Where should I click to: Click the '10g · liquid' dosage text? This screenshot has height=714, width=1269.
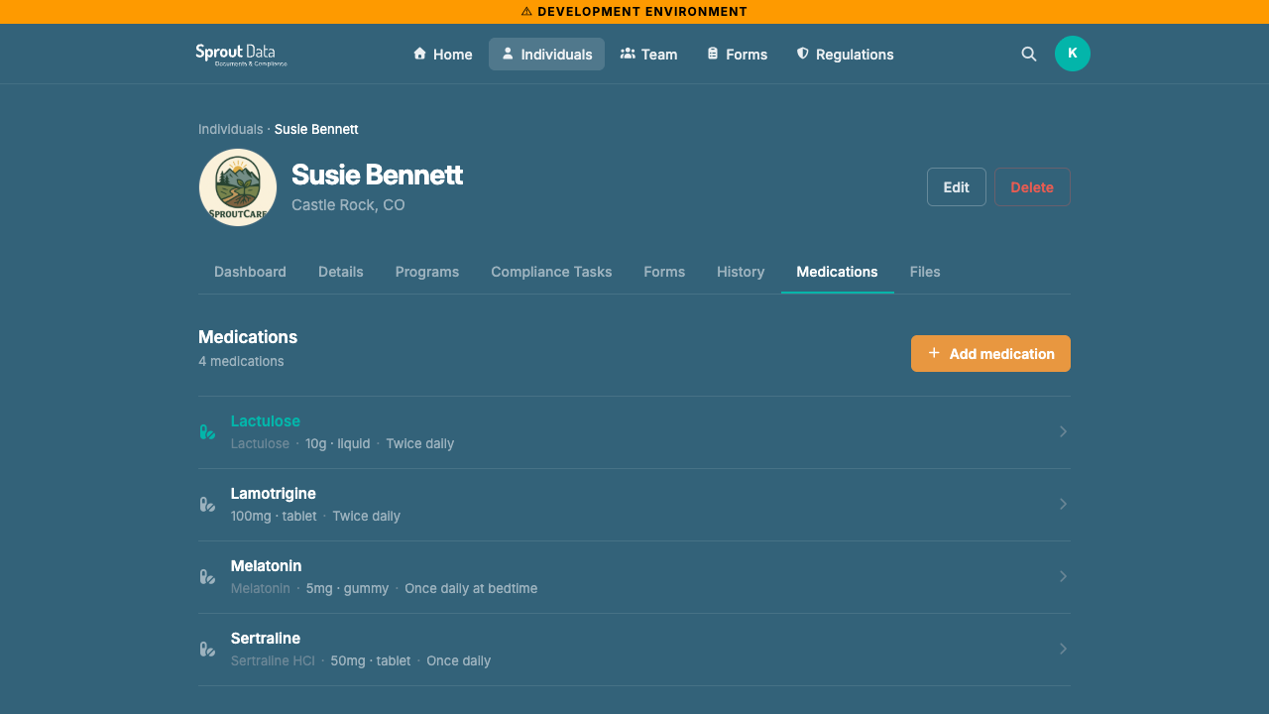tap(338, 443)
